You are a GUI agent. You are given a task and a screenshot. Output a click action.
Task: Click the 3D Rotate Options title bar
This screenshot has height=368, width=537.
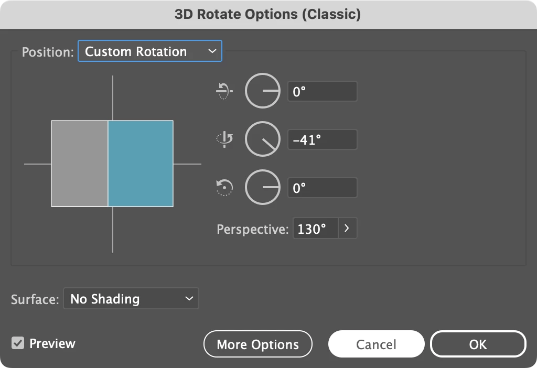268,14
